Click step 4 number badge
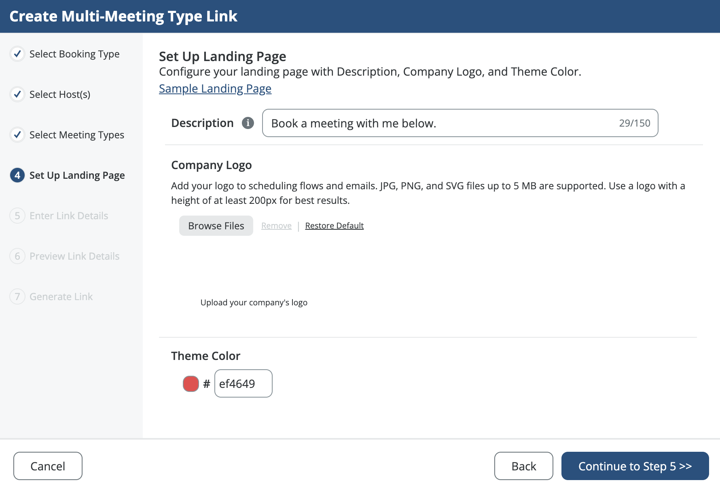Image resolution: width=720 pixels, height=491 pixels. tap(17, 175)
